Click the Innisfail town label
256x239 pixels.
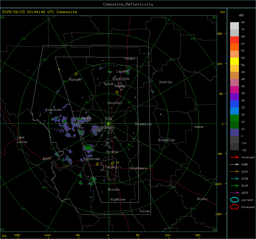[x=115, y=103]
